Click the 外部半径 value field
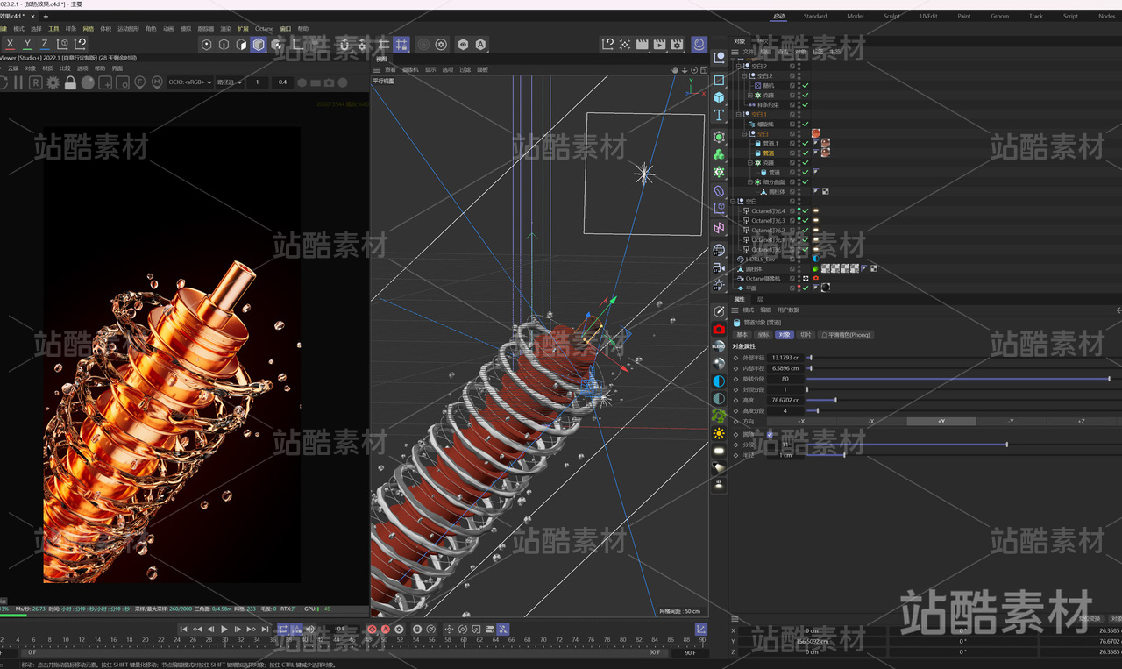The image size is (1122, 669). pyautogui.click(x=786, y=358)
